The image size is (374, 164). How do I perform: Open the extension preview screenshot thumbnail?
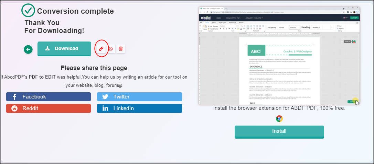pyautogui.click(x=279, y=56)
